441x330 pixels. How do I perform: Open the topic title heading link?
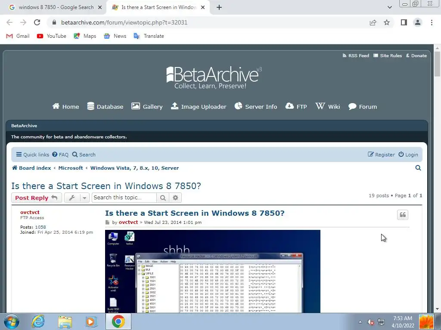pyautogui.click(x=106, y=186)
